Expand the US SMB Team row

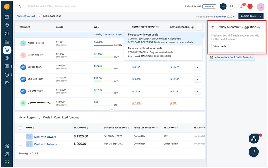point(198,91)
